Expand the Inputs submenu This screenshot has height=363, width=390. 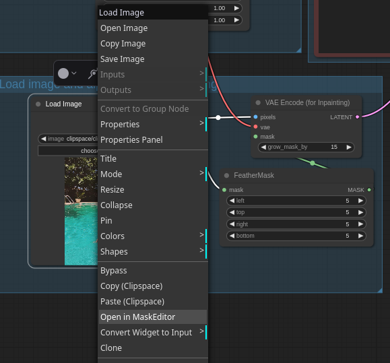[153, 74]
